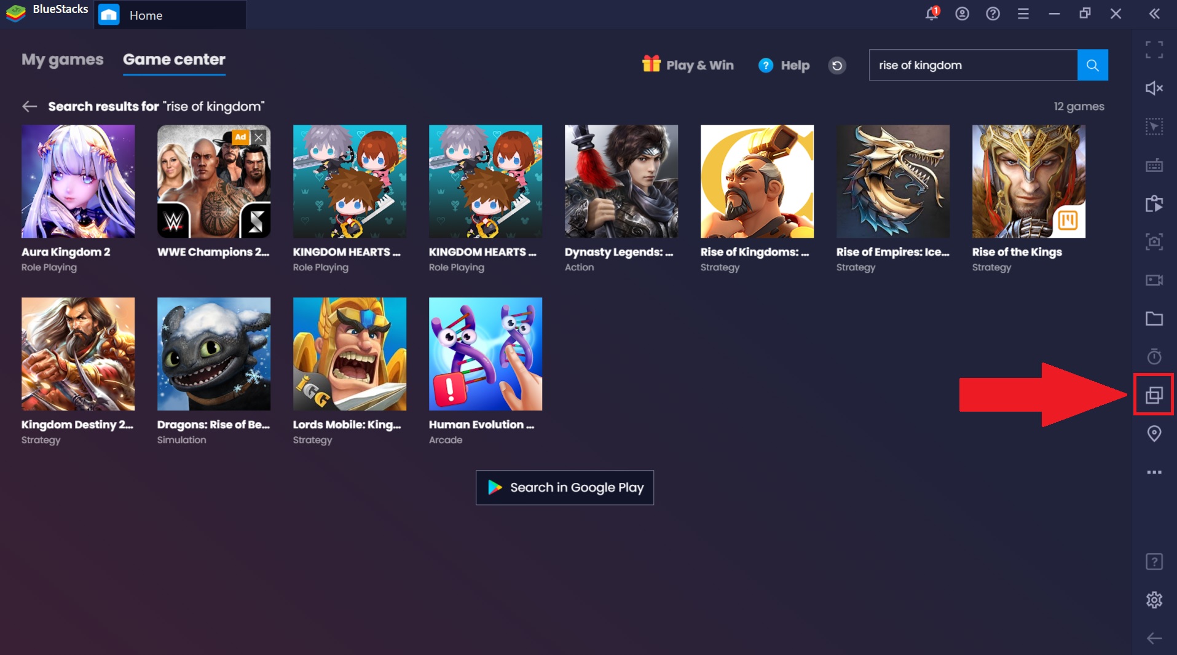Viewport: 1177px width, 655px height.
Task: Click the 'Kingdom Destiny 2...' title text
Action: point(77,425)
